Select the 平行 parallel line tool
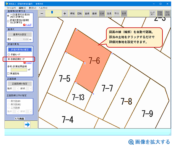172x147 pixels. pos(117,13)
